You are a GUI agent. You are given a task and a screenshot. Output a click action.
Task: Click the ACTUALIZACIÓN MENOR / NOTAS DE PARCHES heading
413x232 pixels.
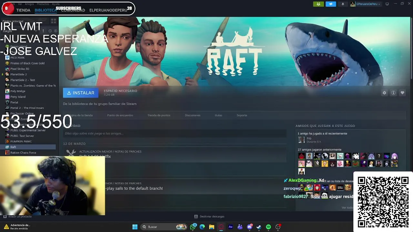110,151
